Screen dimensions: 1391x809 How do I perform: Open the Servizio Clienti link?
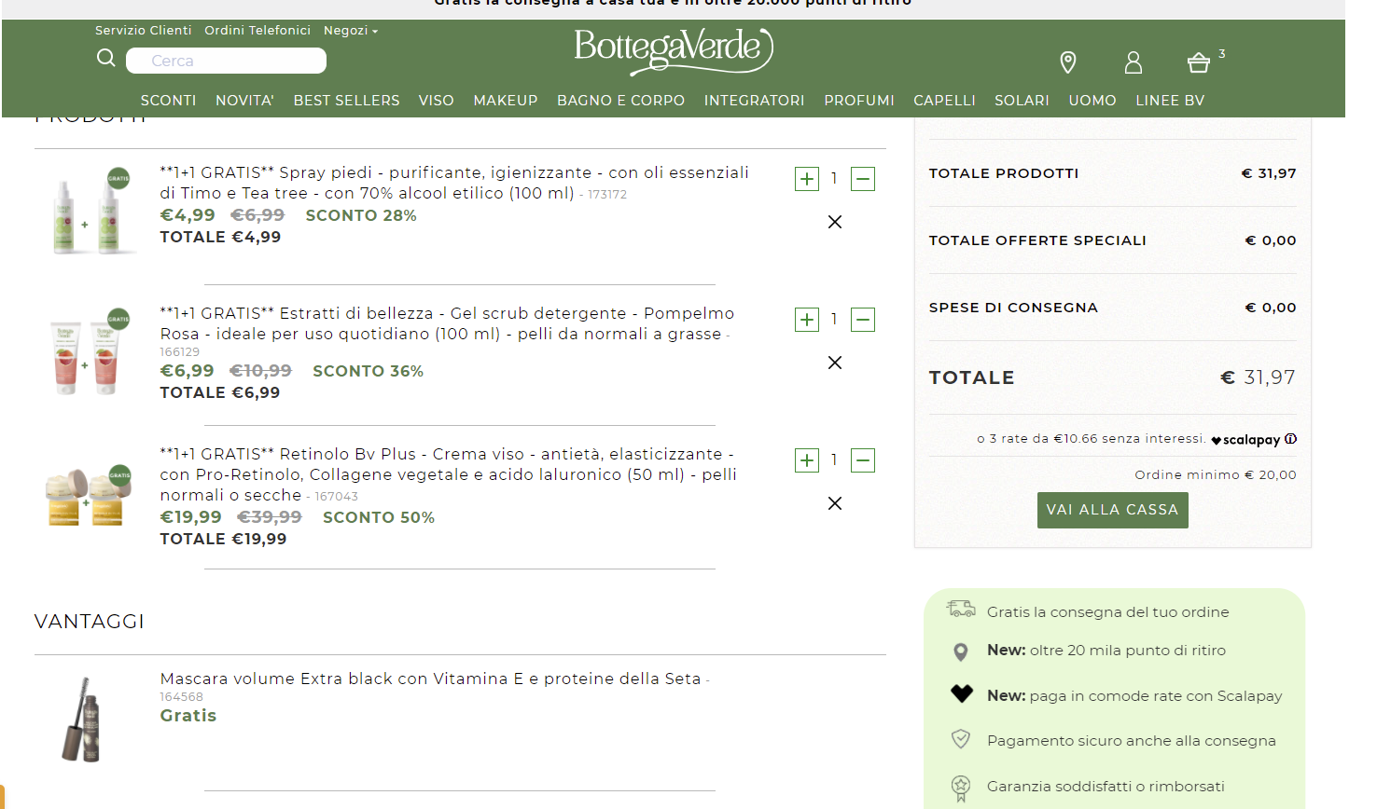coord(143,31)
